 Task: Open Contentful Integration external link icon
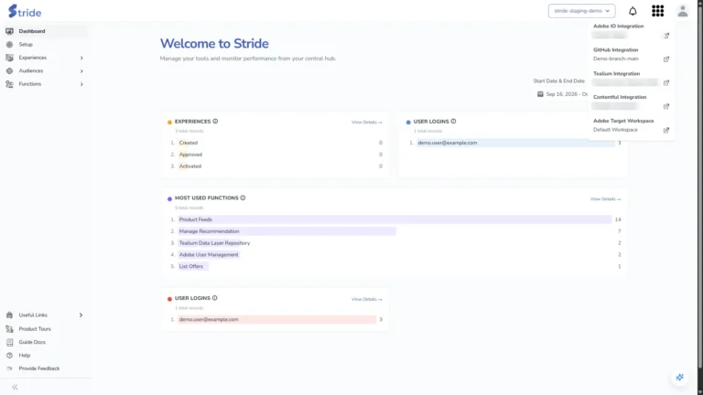[666, 107]
